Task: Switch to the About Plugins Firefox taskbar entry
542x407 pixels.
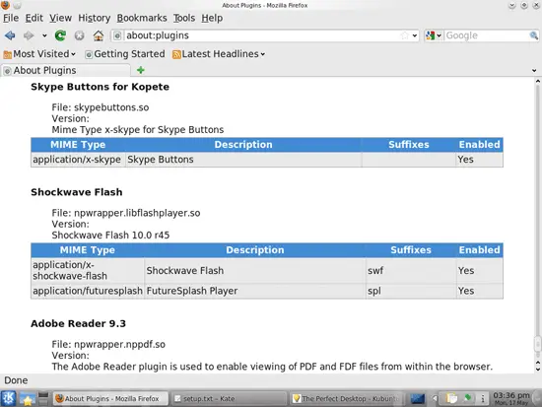Action: pos(110,399)
